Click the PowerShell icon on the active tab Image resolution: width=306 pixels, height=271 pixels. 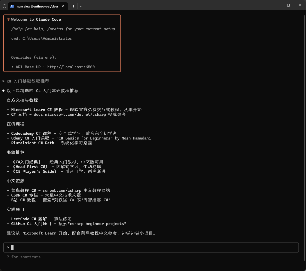[12, 6]
